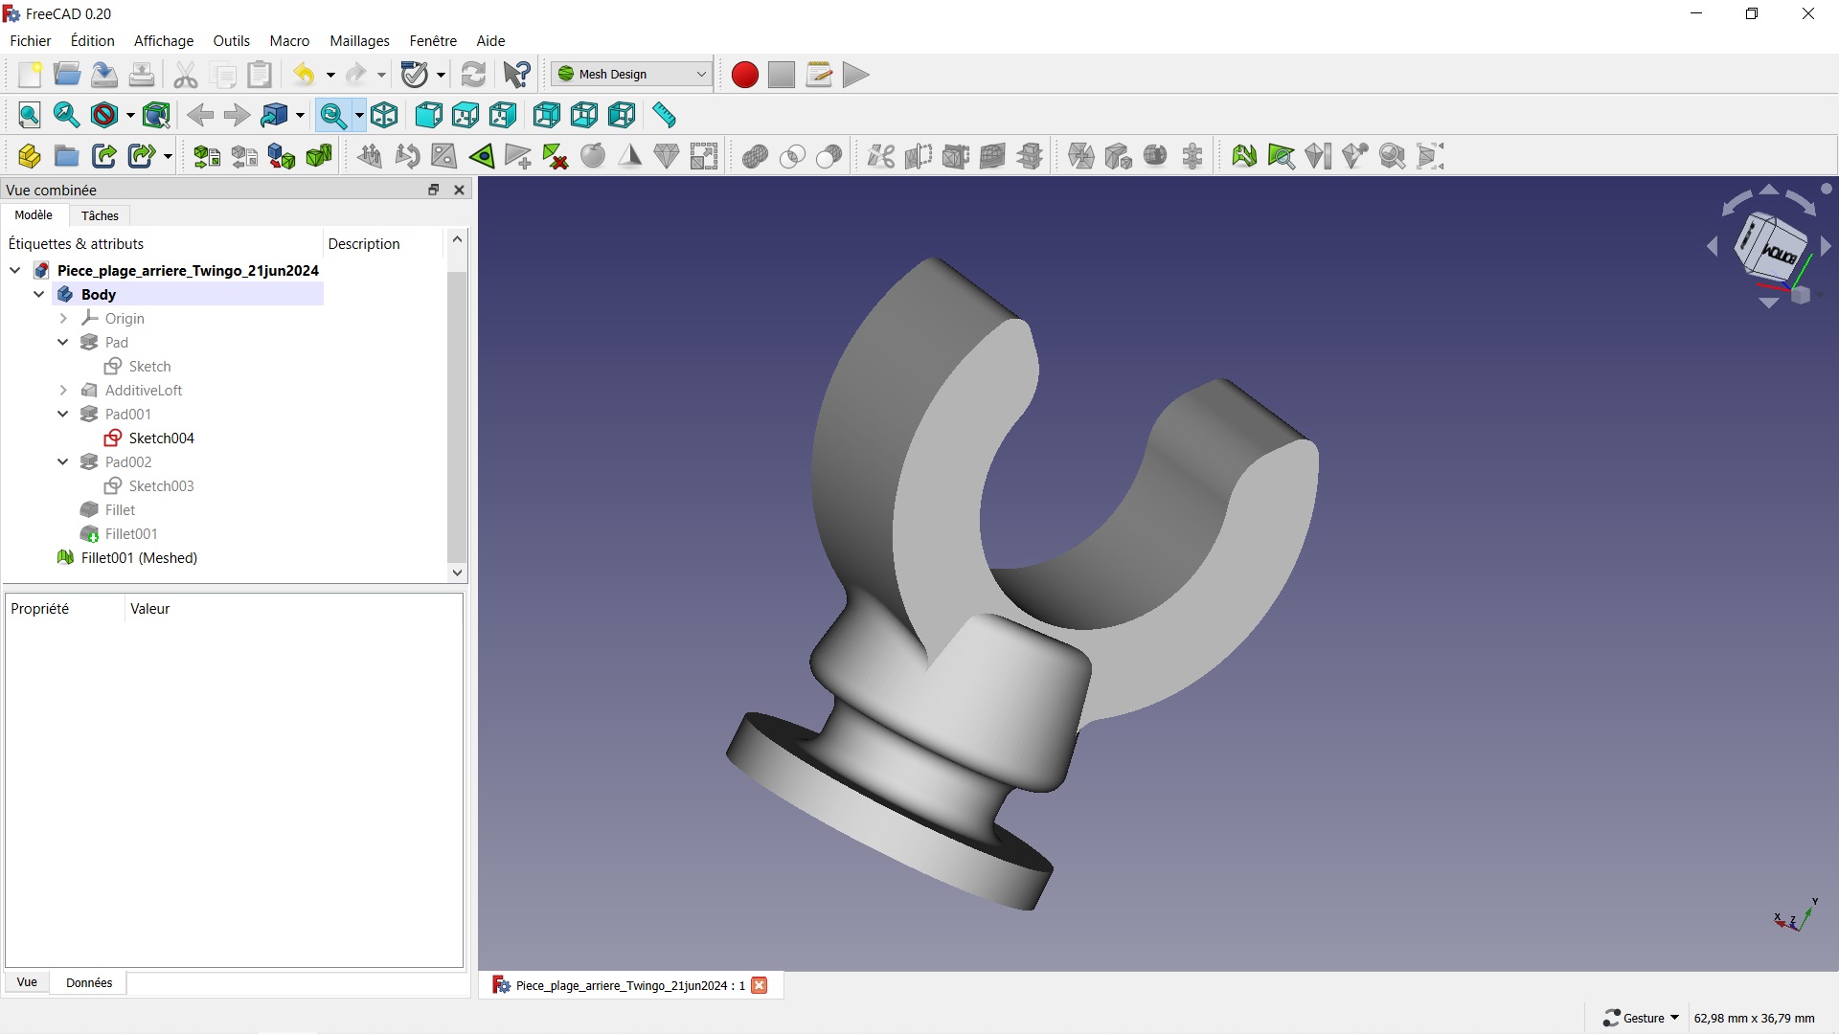Select Sketch003 under Pad002
This screenshot has height=1034, width=1839.
[x=161, y=485]
